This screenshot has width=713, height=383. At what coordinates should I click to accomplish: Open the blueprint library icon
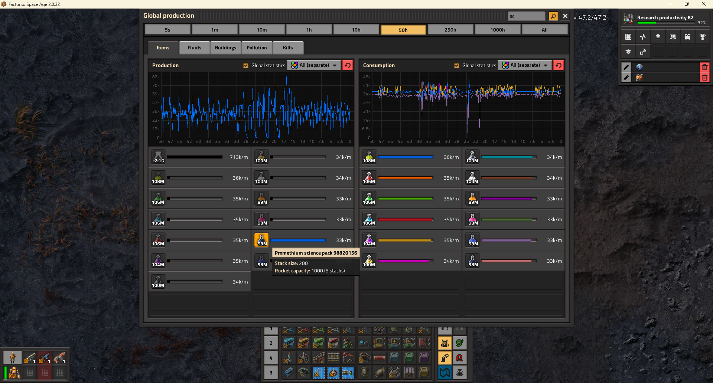coord(628,37)
